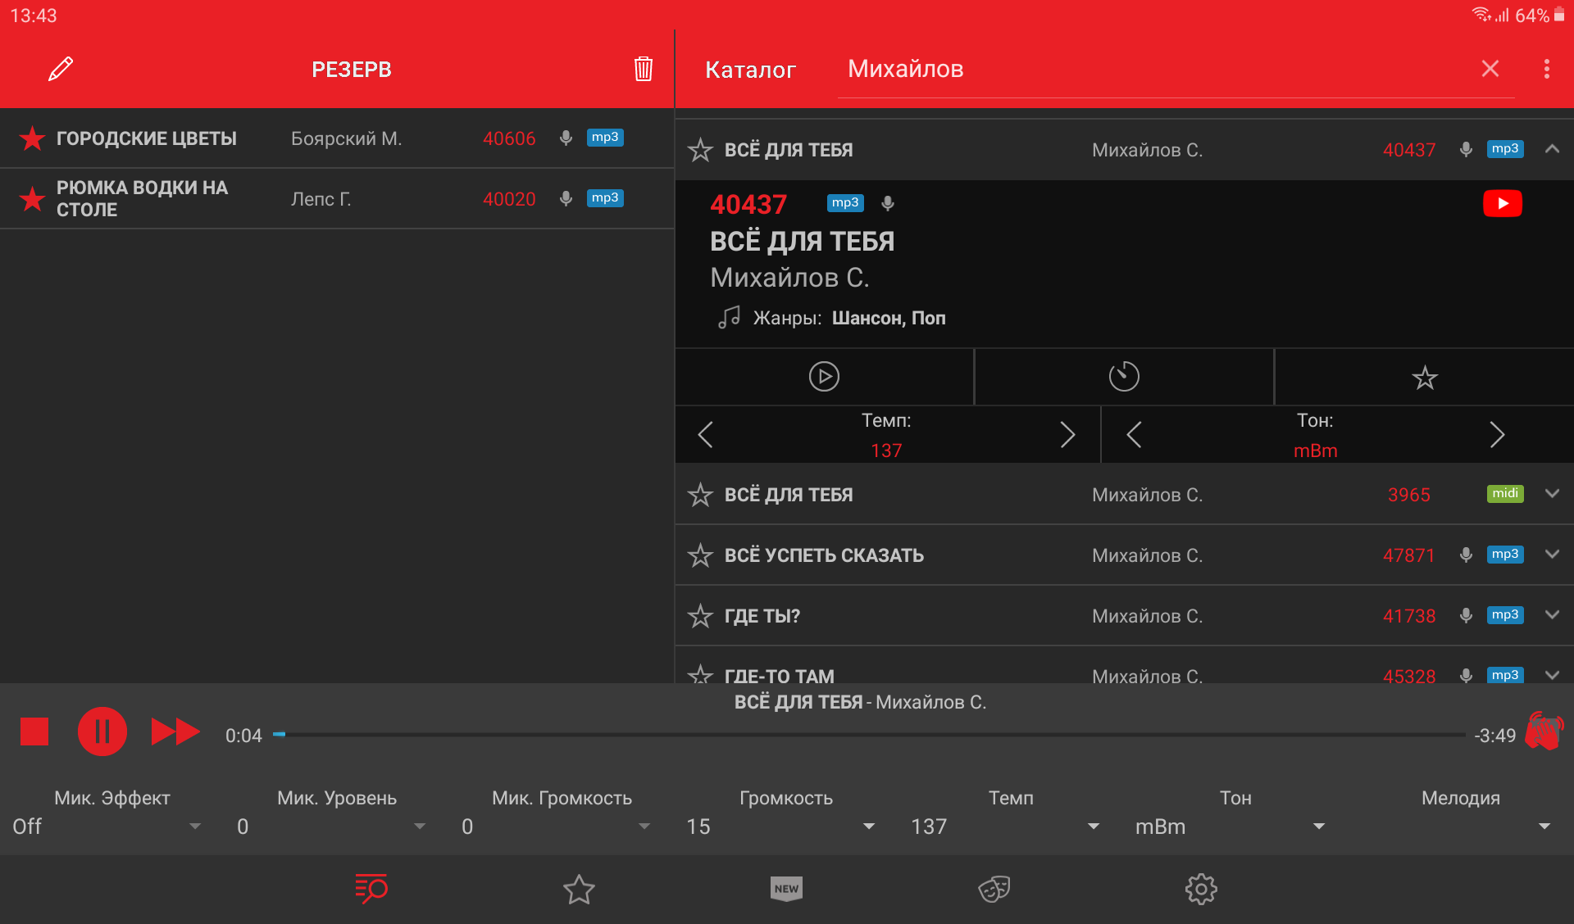Open the YouTube link for song 40437
The height and width of the screenshot is (924, 1574).
click(1503, 203)
